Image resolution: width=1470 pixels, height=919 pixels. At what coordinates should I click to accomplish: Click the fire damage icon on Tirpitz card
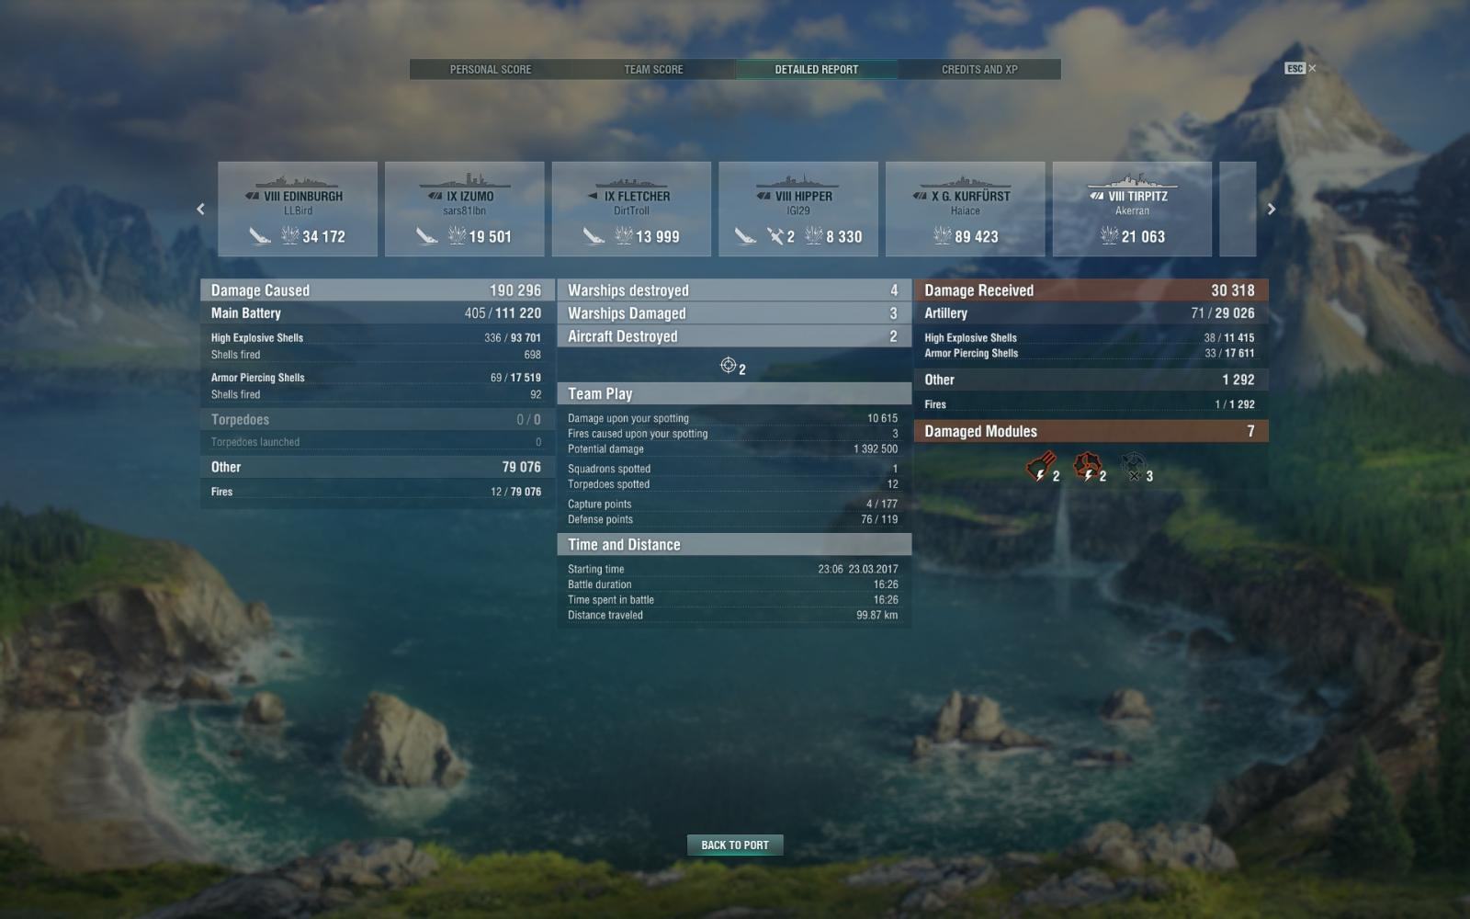tap(1109, 236)
